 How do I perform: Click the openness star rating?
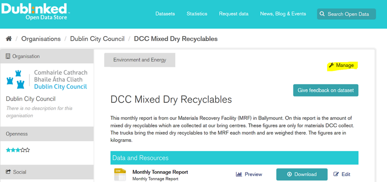tap(18, 150)
